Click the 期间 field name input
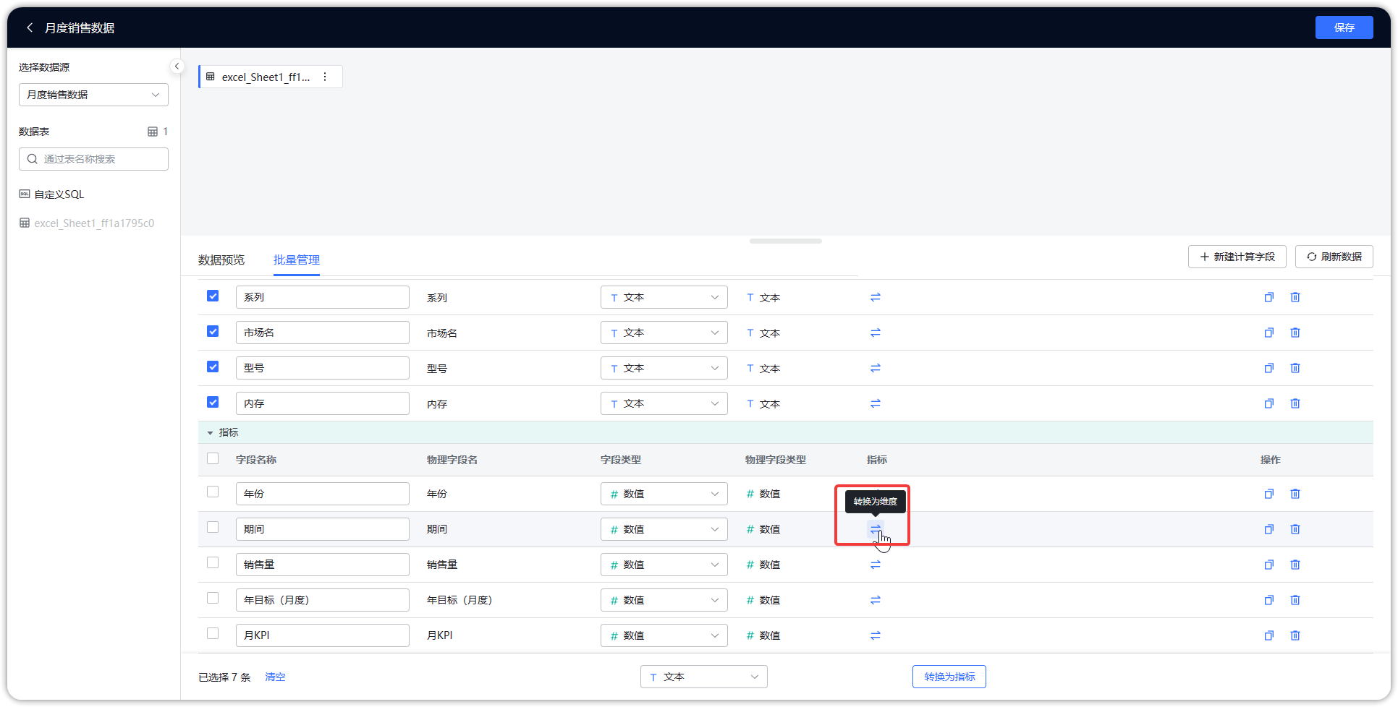Image resolution: width=1398 pixels, height=707 pixels. click(x=322, y=529)
